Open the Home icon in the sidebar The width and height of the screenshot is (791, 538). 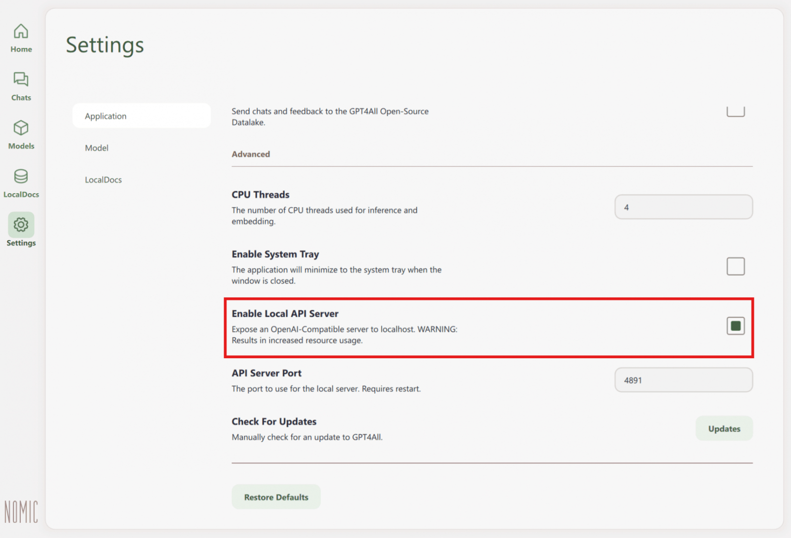point(21,32)
